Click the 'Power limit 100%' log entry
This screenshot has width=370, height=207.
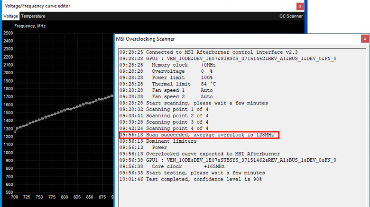(x=166, y=78)
